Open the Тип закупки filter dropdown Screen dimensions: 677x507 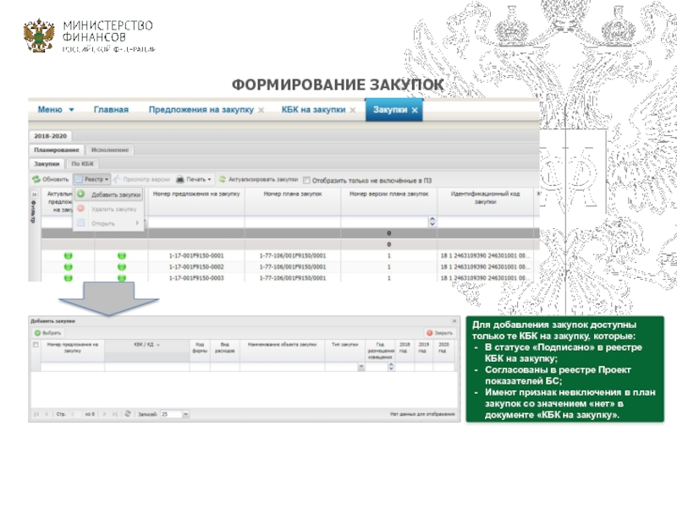(361, 367)
